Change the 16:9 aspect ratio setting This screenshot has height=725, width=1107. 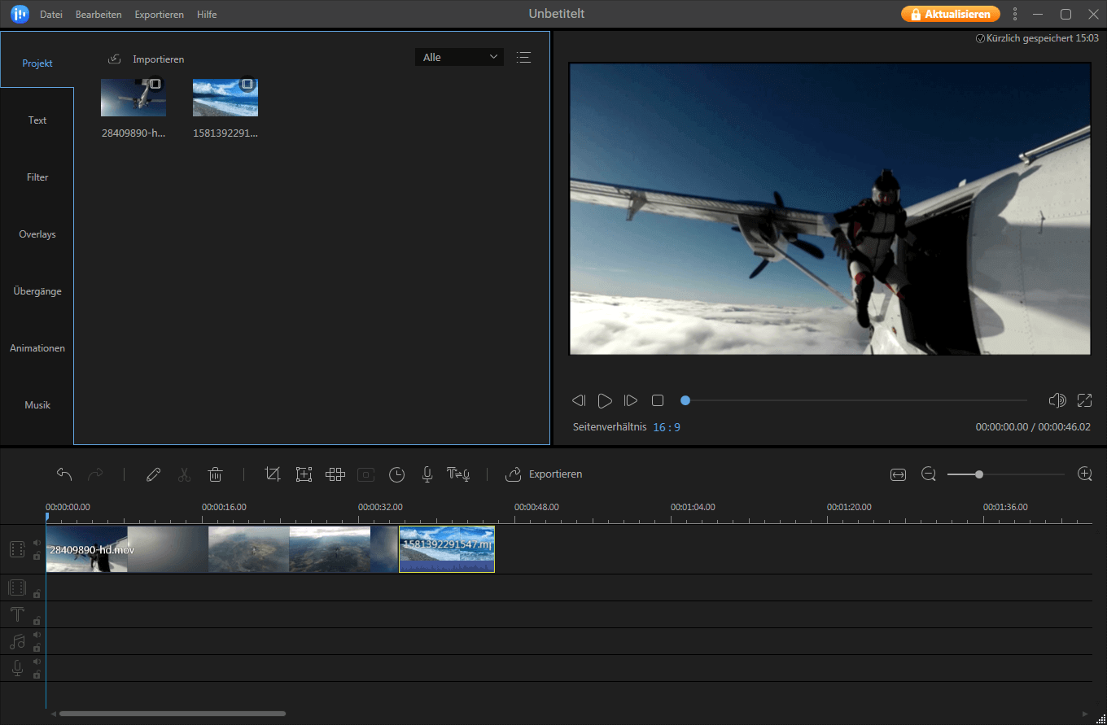click(667, 426)
